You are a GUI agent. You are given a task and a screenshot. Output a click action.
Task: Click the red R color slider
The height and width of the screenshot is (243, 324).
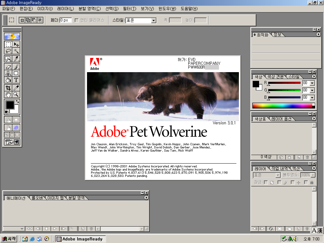(284, 83)
